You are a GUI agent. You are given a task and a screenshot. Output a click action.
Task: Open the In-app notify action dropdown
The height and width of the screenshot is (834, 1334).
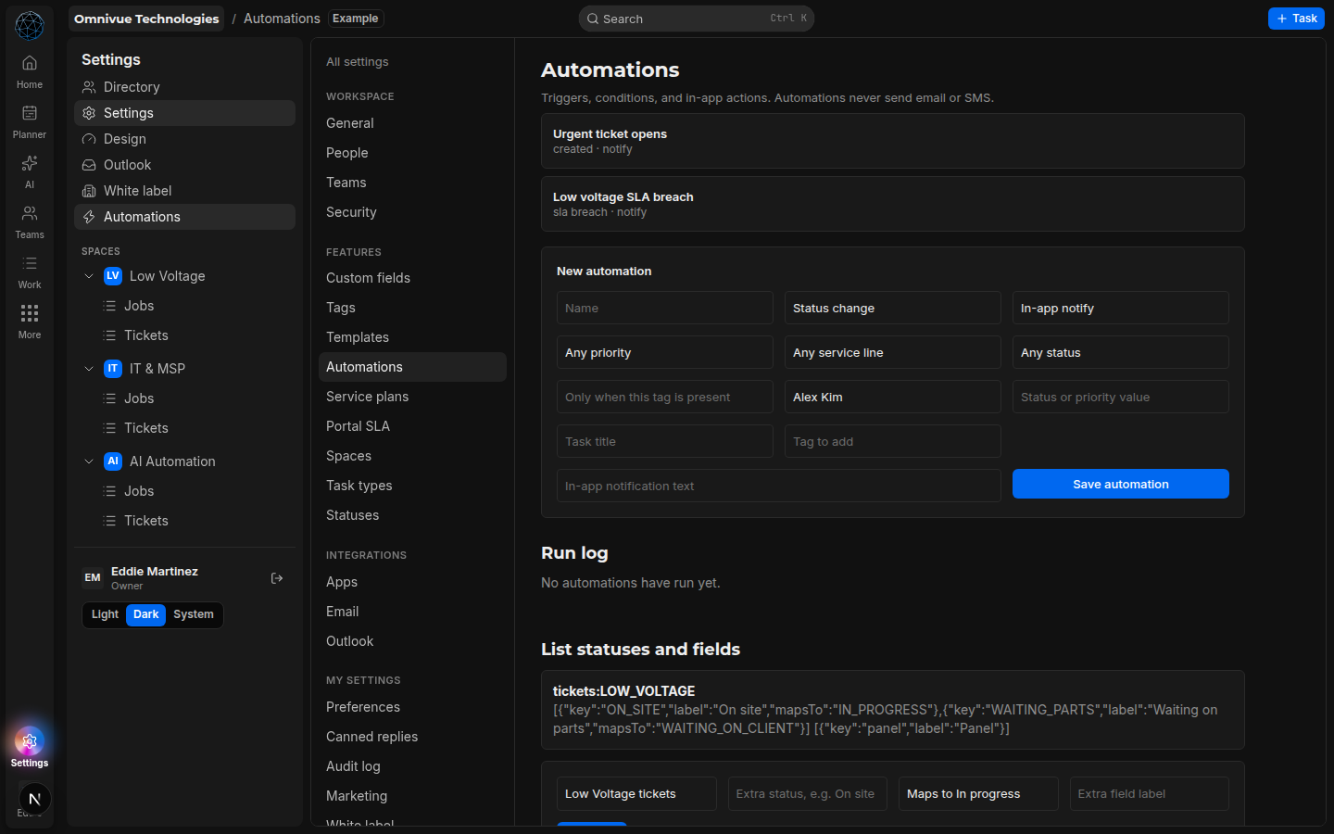pyautogui.click(x=1121, y=308)
